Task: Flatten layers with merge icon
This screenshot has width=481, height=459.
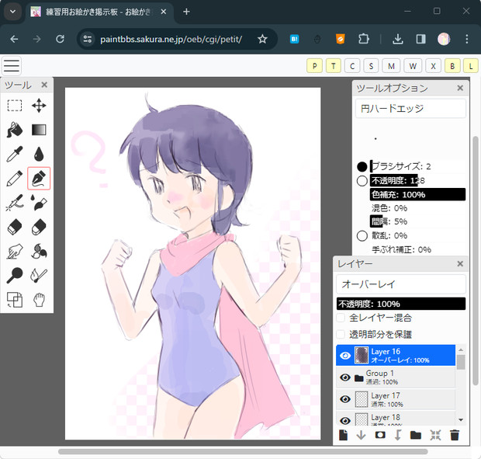Action: pyautogui.click(x=435, y=435)
